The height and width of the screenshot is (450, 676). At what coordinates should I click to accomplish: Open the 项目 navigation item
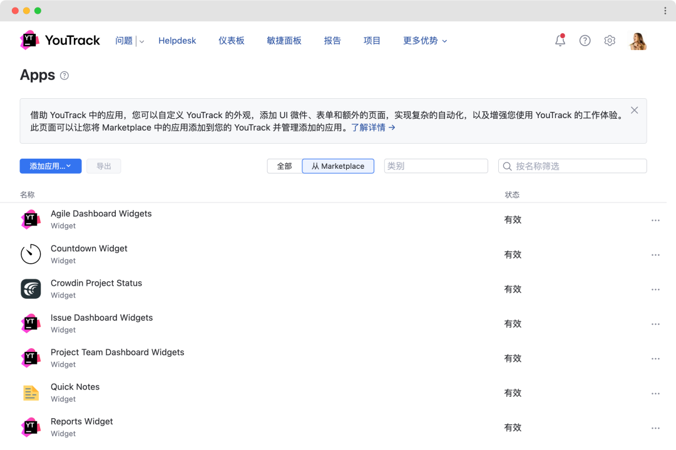click(x=372, y=41)
